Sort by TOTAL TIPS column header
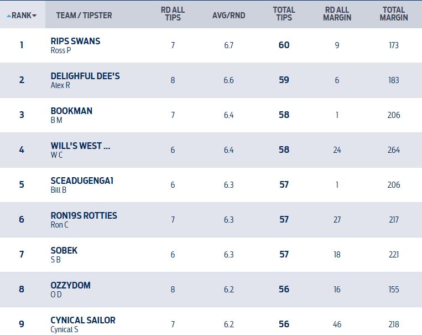 pyautogui.click(x=284, y=14)
